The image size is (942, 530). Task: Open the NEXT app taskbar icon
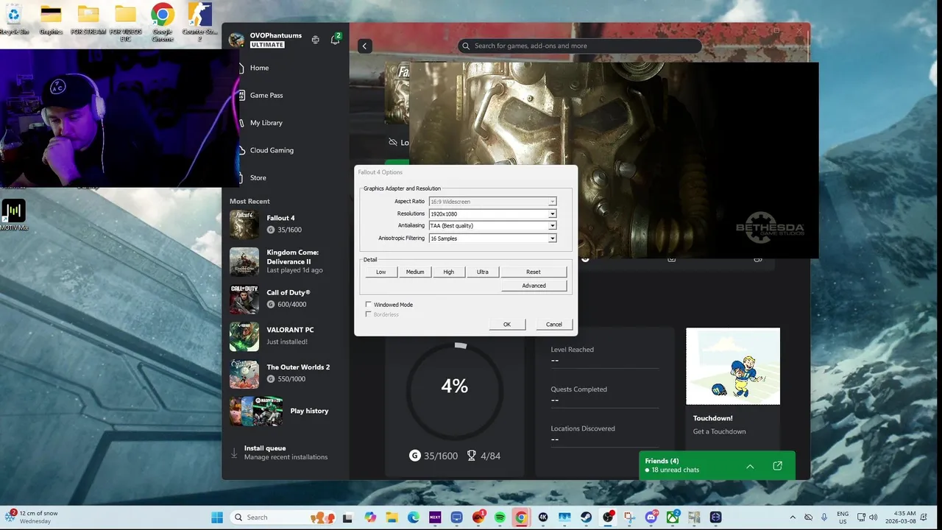434,517
